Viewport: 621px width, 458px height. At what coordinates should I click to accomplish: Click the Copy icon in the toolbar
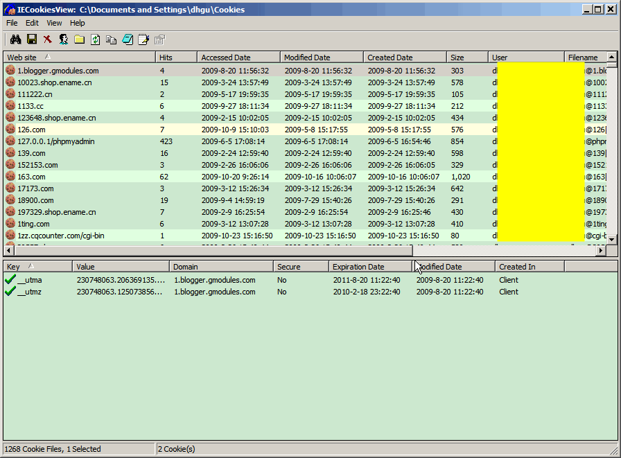pos(112,40)
